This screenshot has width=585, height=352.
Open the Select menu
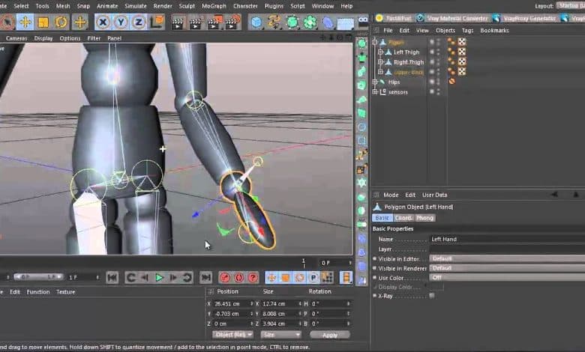point(21,6)
